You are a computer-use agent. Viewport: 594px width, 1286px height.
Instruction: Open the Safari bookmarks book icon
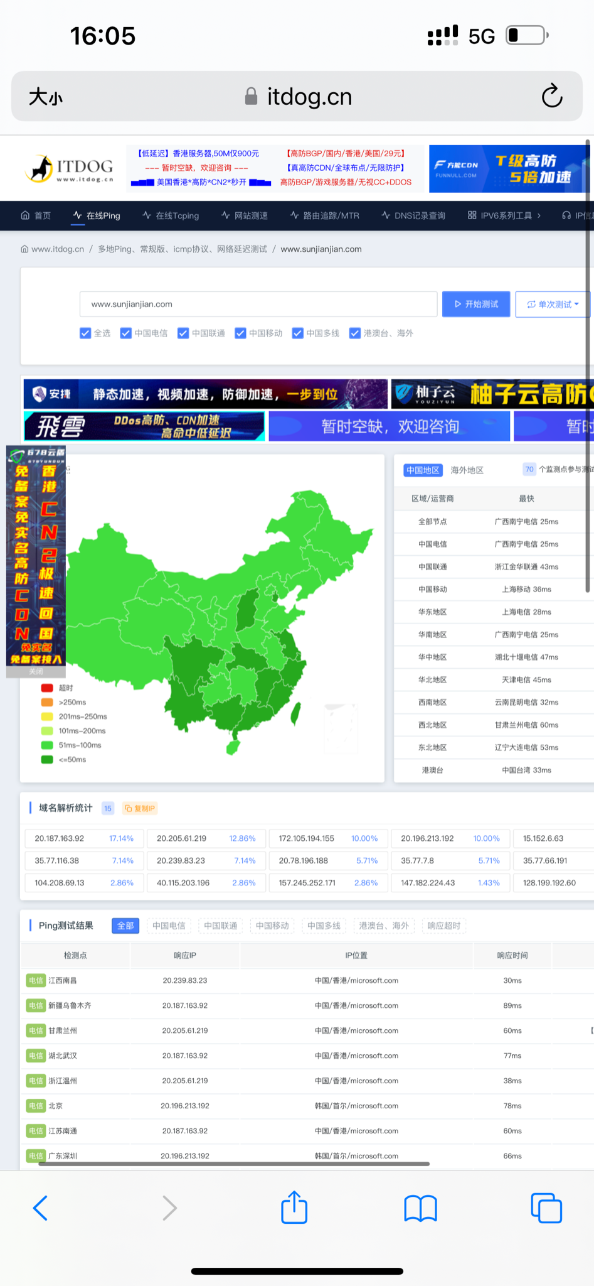pos(420,1208)
